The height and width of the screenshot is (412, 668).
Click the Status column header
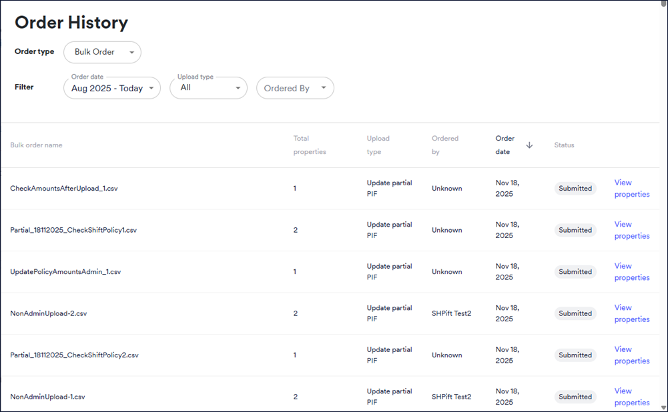tap(564, 145)
